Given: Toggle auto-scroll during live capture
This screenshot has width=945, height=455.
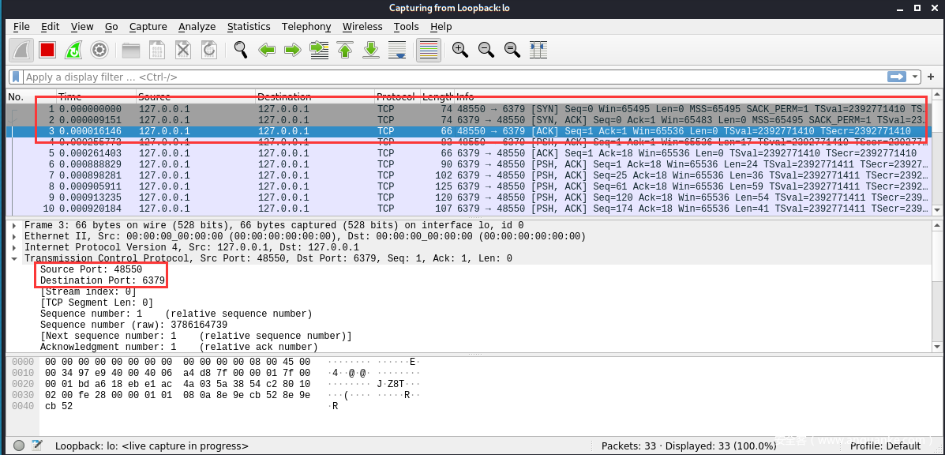Looking at the screenshot, I should (398, 50).
